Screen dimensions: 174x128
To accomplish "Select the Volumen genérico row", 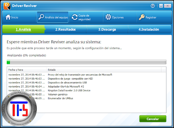I will click(x=86, y=95).
